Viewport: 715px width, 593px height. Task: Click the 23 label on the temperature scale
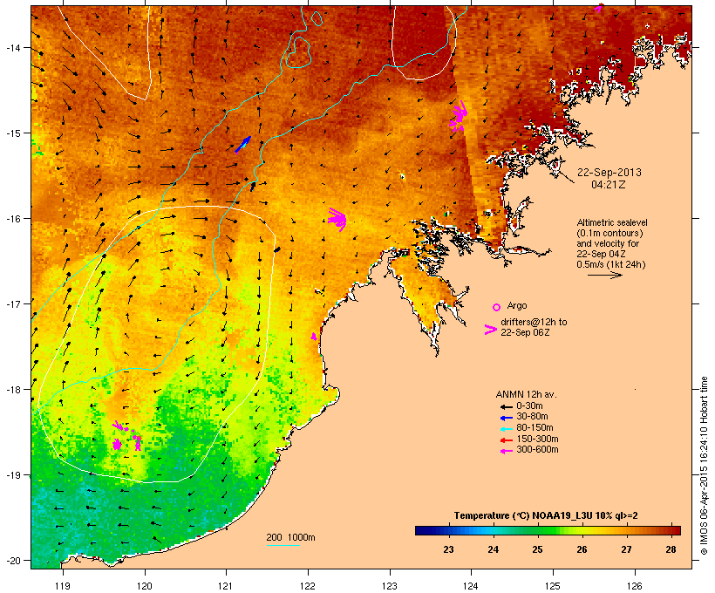[449, 549]
